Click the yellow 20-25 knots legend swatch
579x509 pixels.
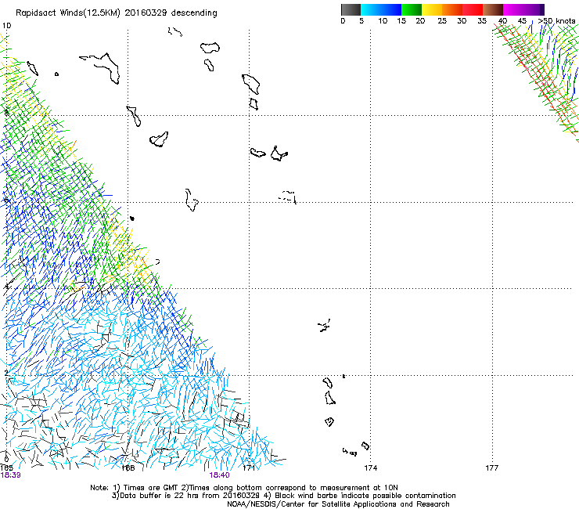[432, 9]
